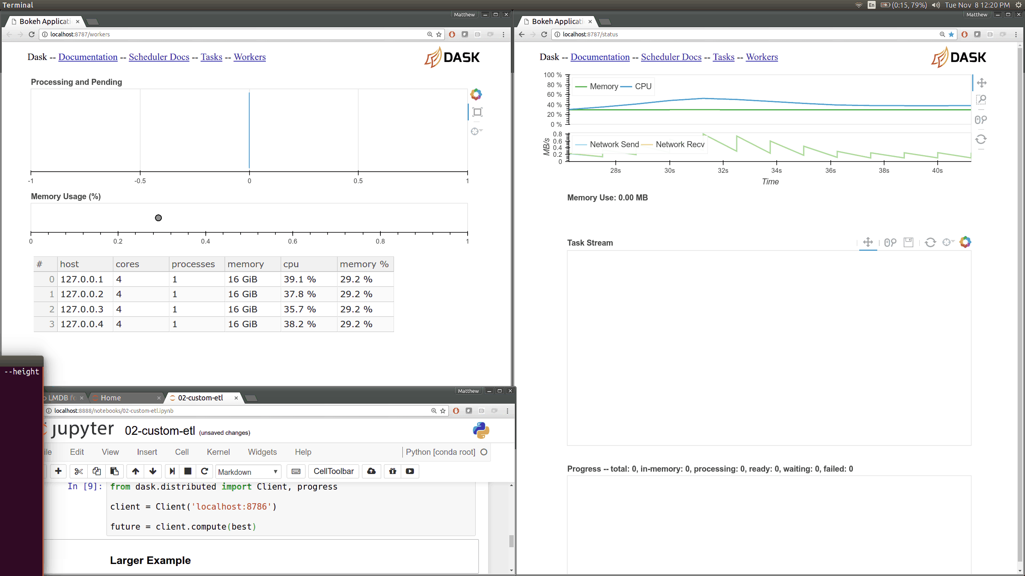Click the insert cell below plus button
This screenshot has height=576, width=1025.
coord(58,471)
